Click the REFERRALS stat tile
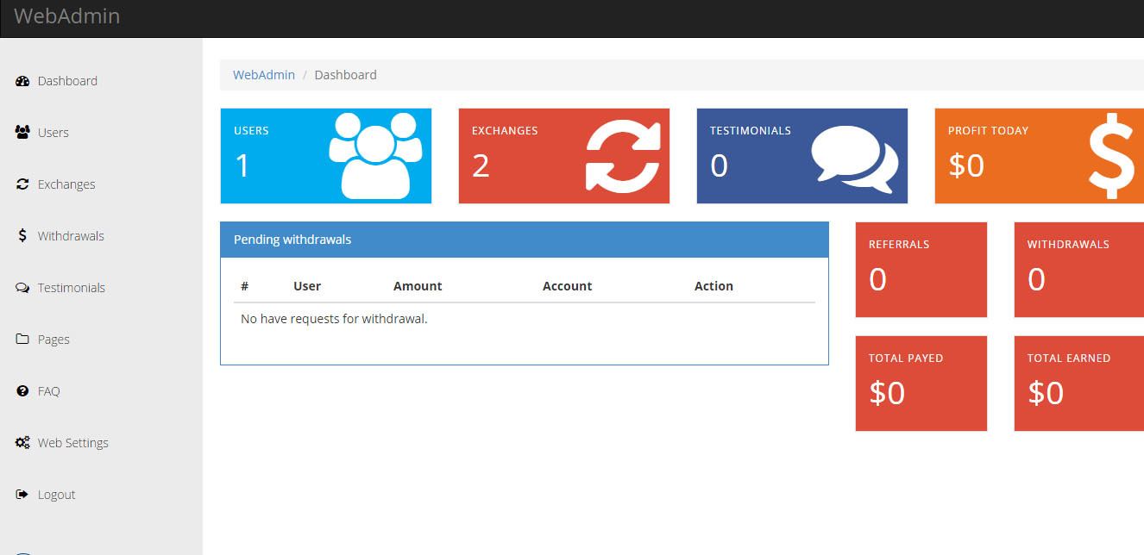Image resolution: width=1144 pixels, height=555 pixels. tap(921, 270)
